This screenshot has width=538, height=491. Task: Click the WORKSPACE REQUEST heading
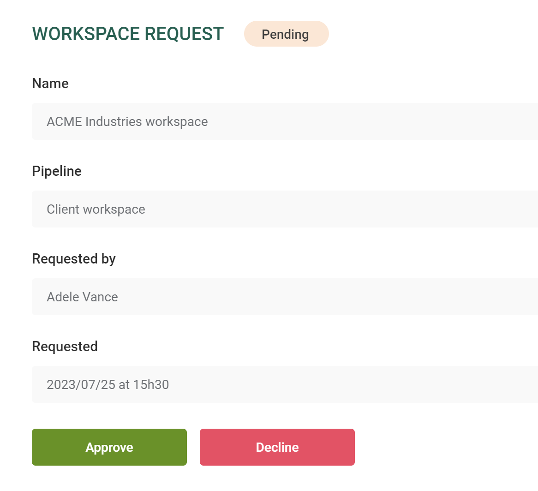coord(128,33)
